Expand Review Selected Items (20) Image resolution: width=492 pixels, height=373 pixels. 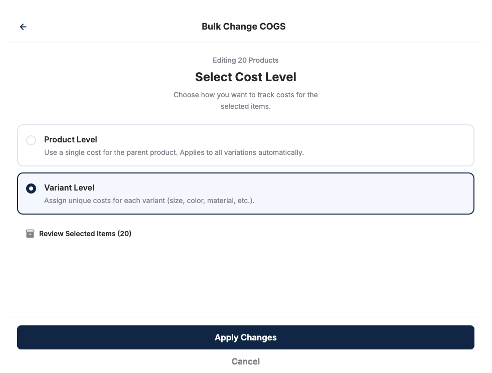85,234
